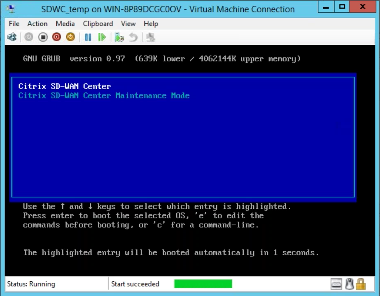Shut down the VM using the red power icon
380x296 pixels.
56,37
